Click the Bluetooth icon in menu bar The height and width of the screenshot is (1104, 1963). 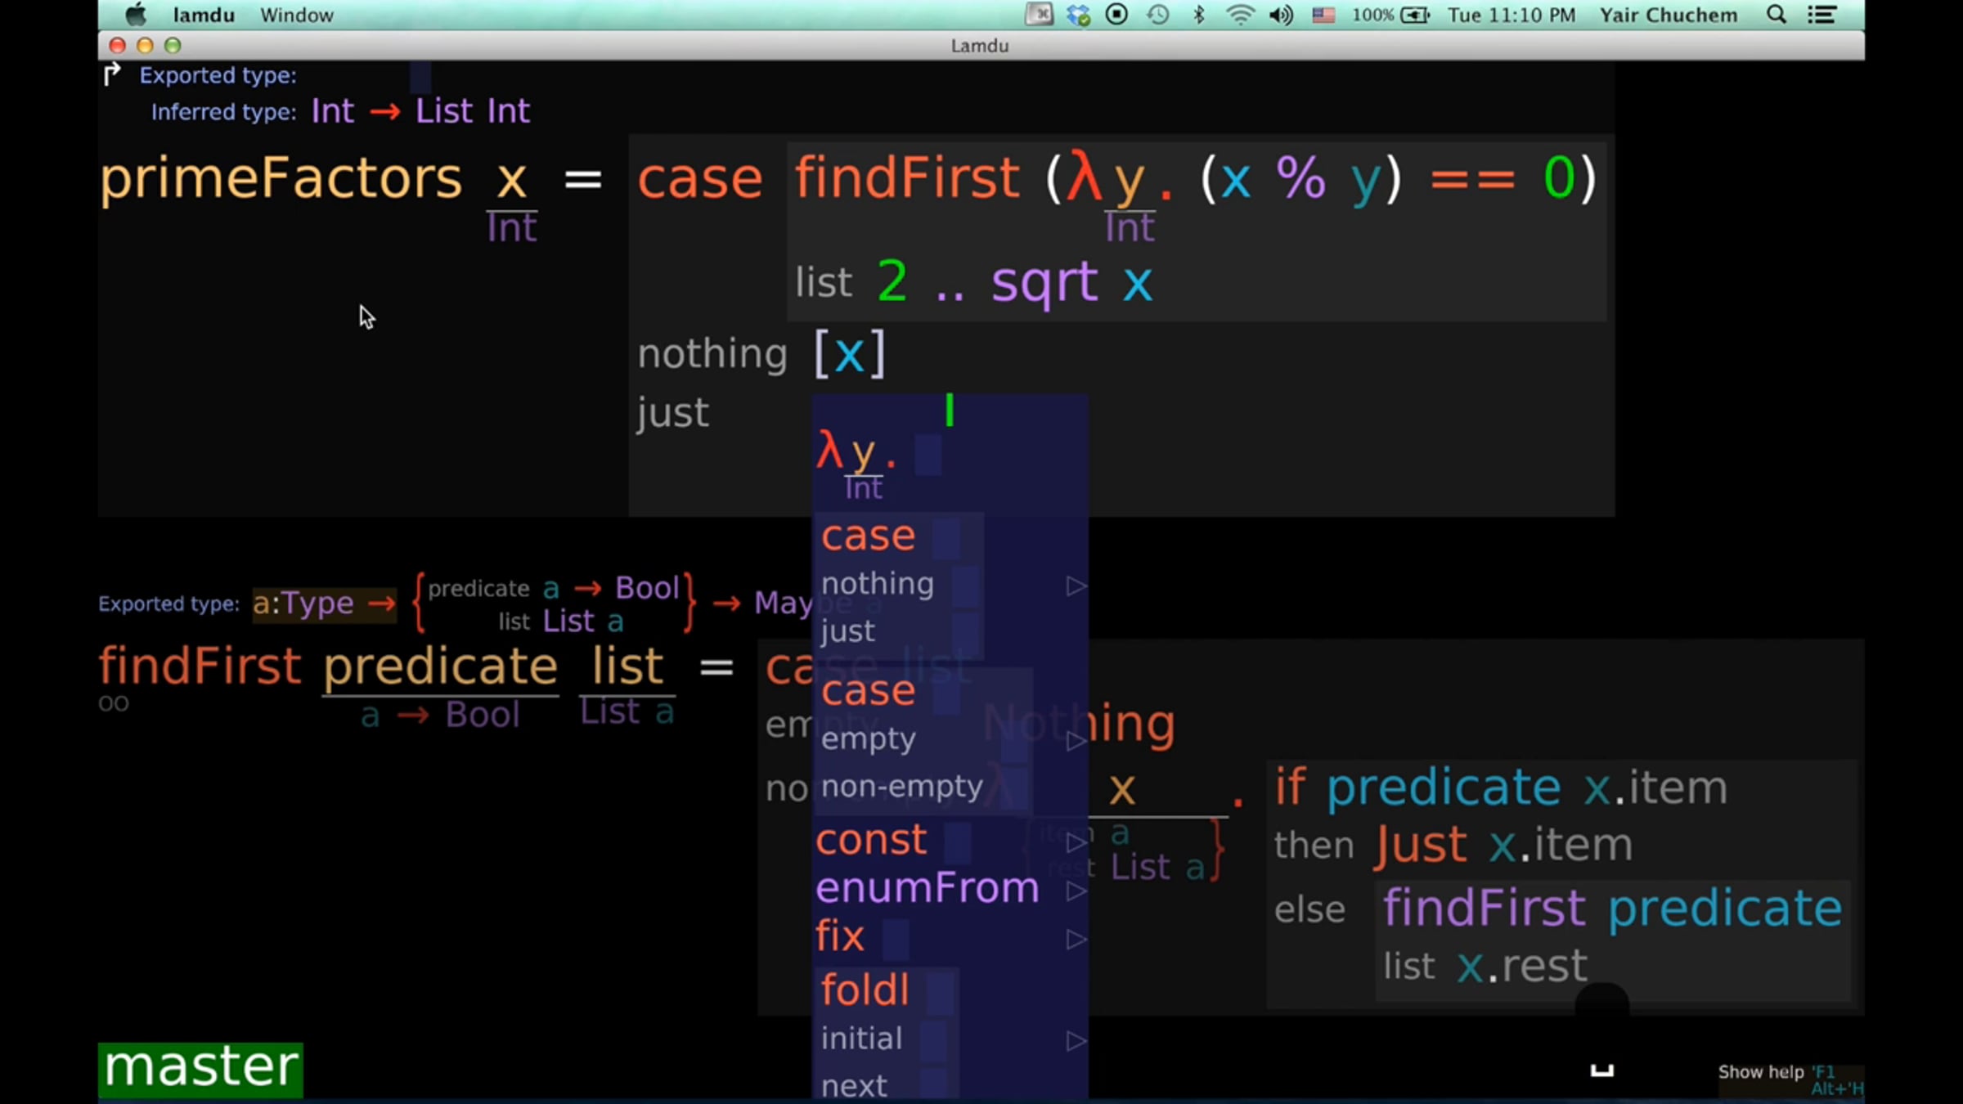click(x=1199, y=15)
